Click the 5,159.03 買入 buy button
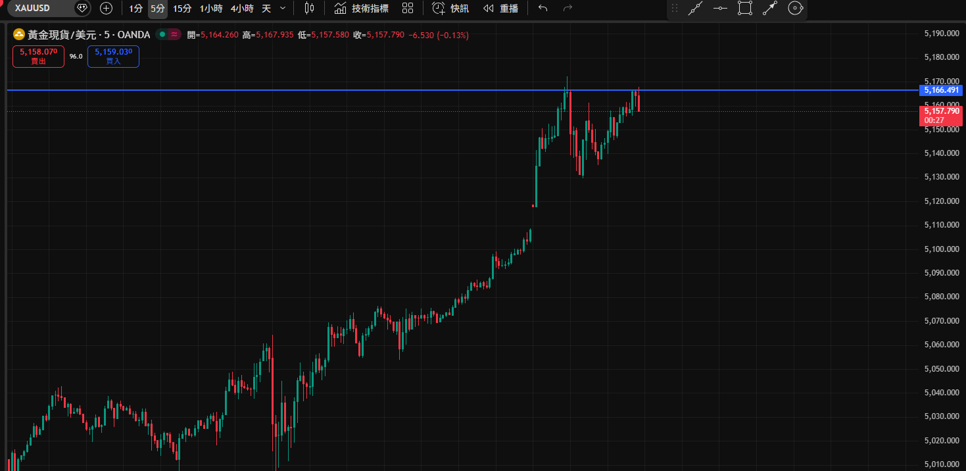 [x=113, y=57]
